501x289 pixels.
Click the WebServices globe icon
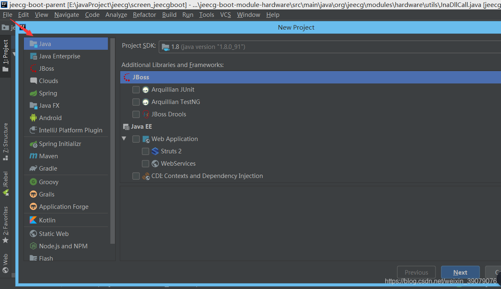click(x=155, y=164)
